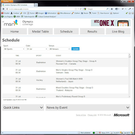Open Live Regions accessibility toolbar item
Viewport: 135px width, 135px height.
pyautogui.click(x=7, y=17)
